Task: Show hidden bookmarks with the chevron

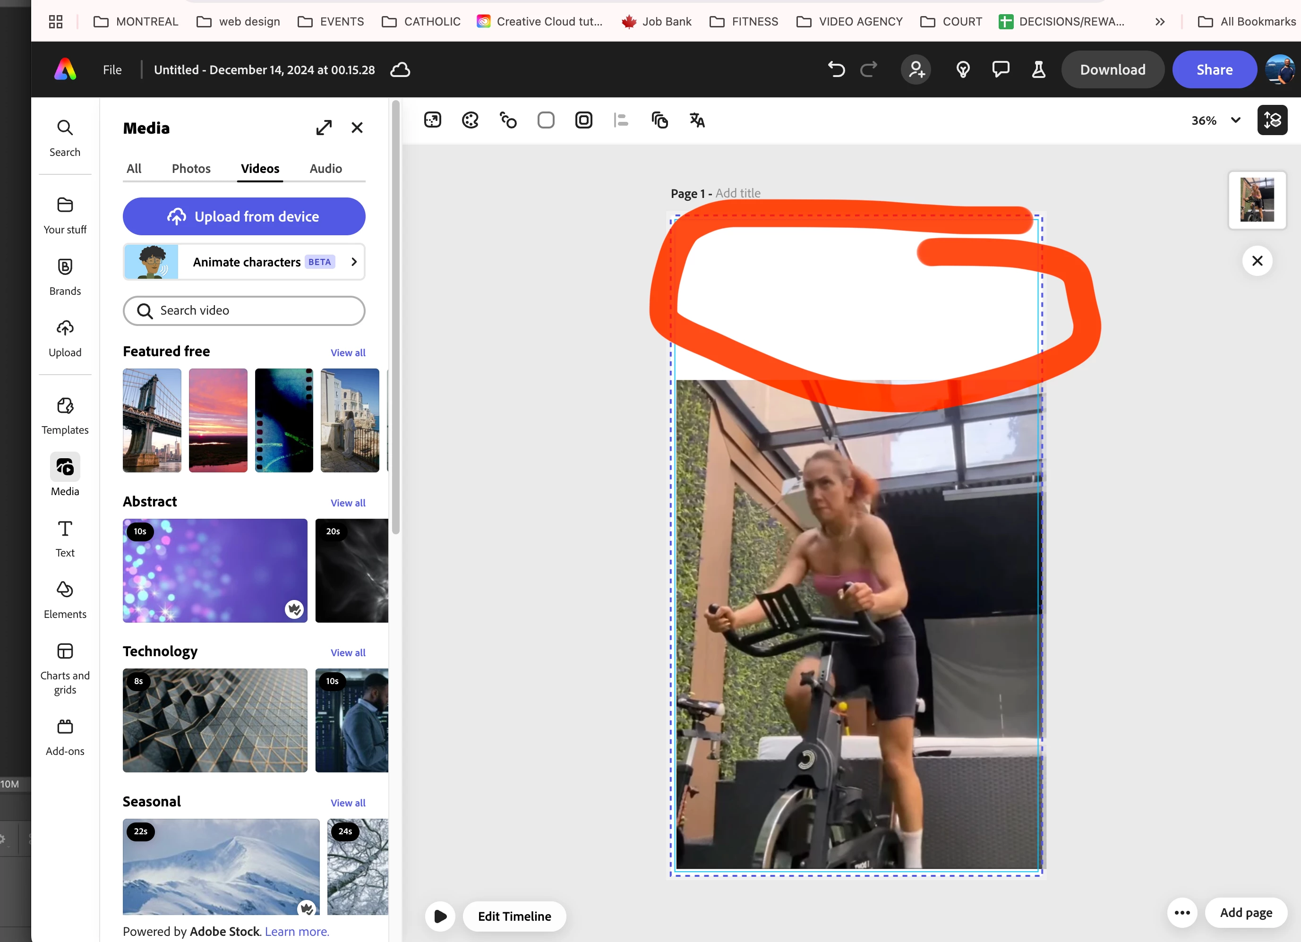Action: (1159, 22)
